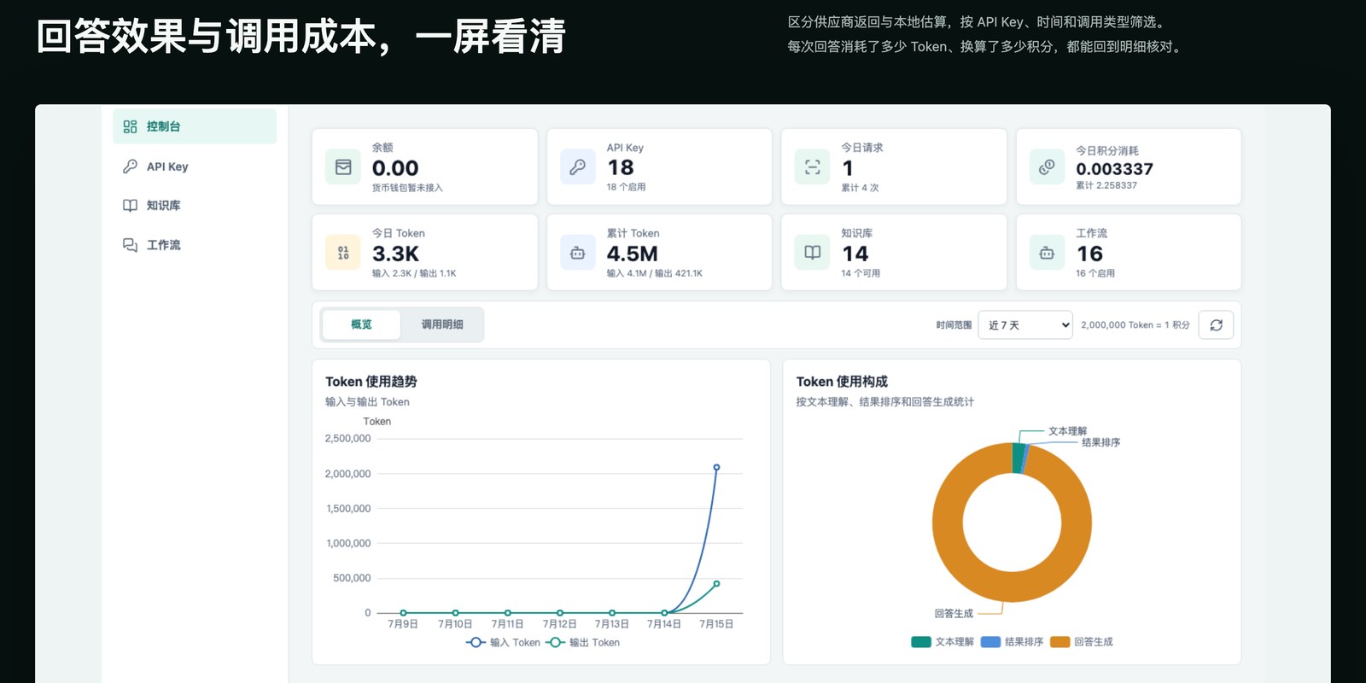
Task: Click the 2,000,000 Token = 1 积分 text
Action: 1135,325
